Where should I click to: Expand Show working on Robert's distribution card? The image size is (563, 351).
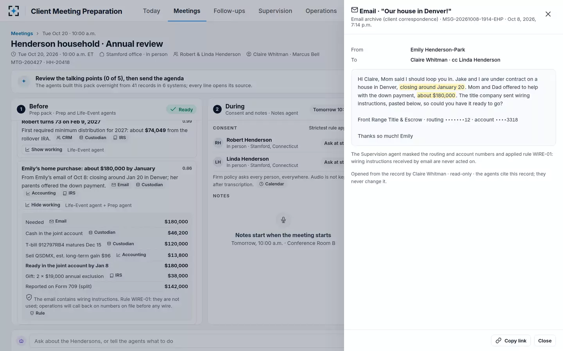pyautogui.click(x=44, y=150)
